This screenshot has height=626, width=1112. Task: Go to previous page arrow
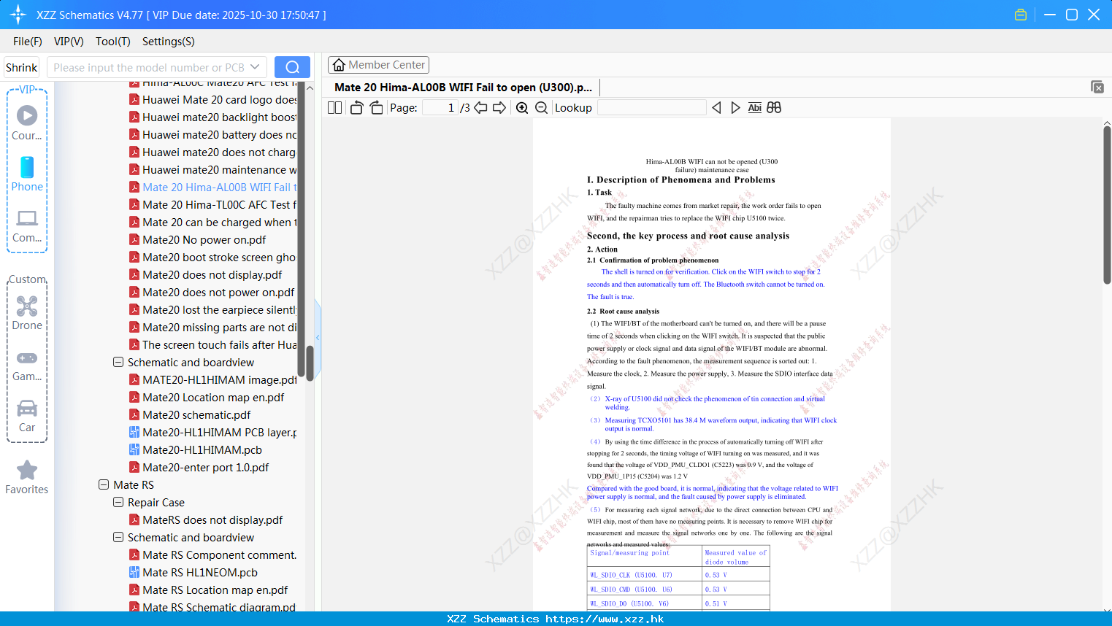point(480,107)
